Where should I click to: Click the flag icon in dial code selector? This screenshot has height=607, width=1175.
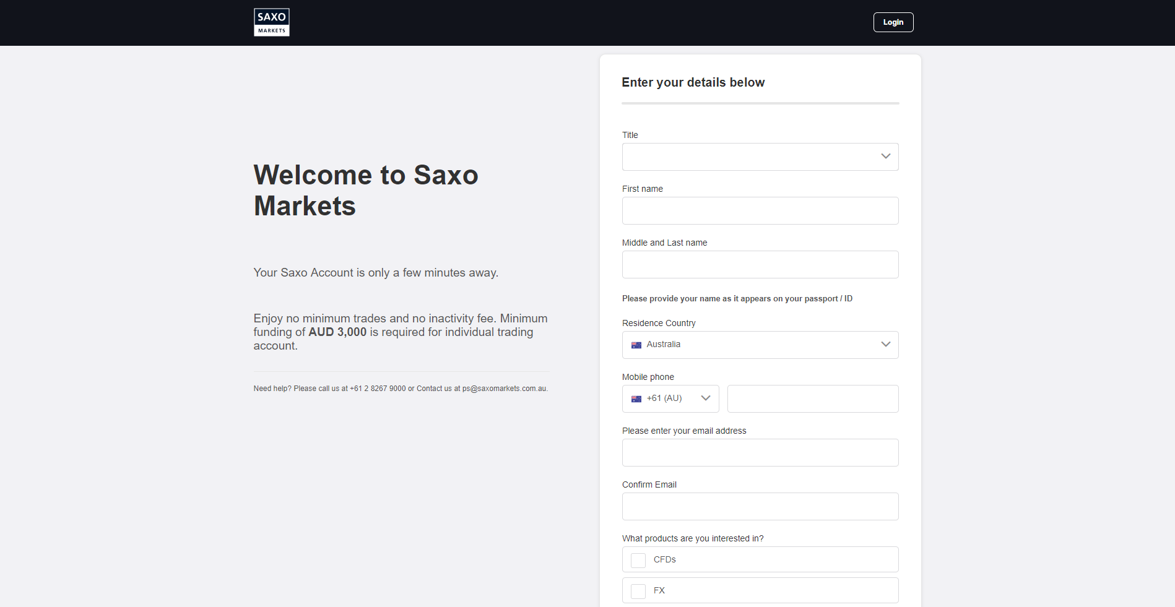tap(636, 398)
